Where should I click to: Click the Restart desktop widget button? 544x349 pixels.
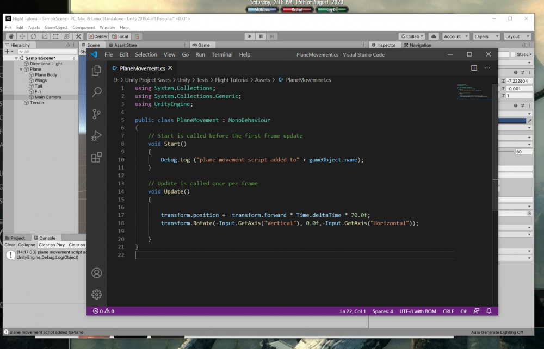coord(297,9)
